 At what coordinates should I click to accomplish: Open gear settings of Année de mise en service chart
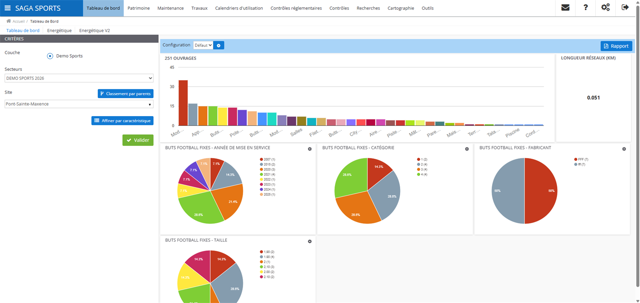point(310,149)
